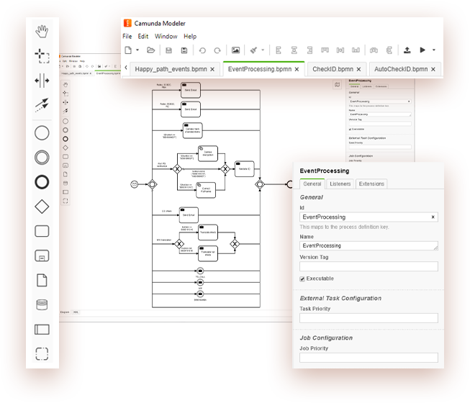
Task: Close the Happy_path_events.bpmn tab
Action: [214, 69]
